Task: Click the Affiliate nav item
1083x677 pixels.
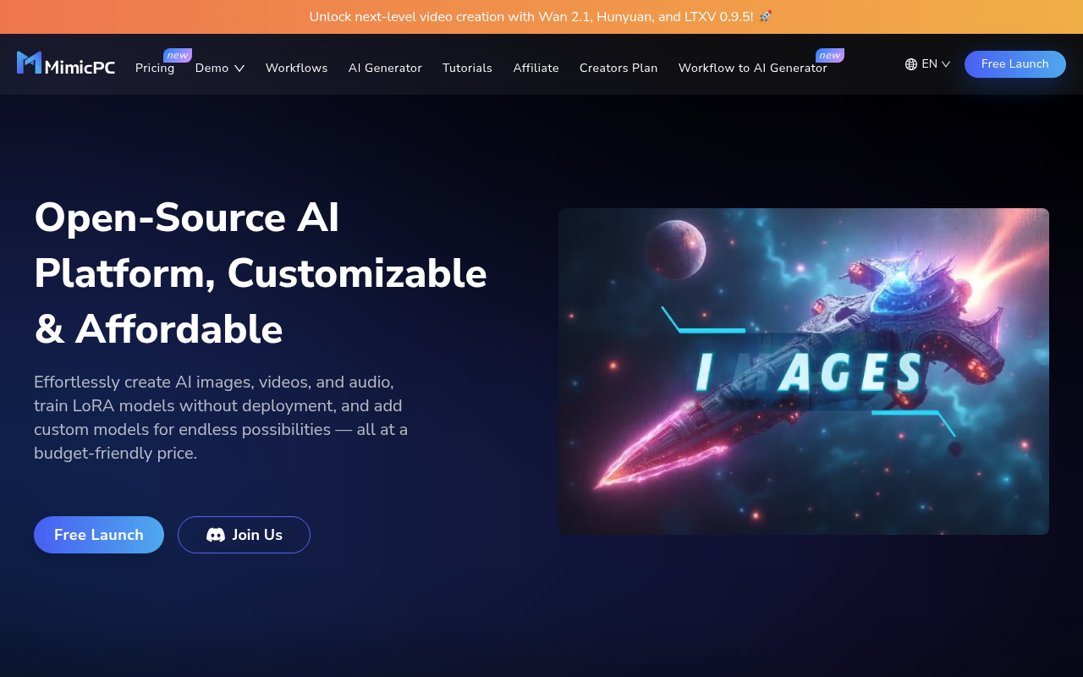Action: [536, 68]
